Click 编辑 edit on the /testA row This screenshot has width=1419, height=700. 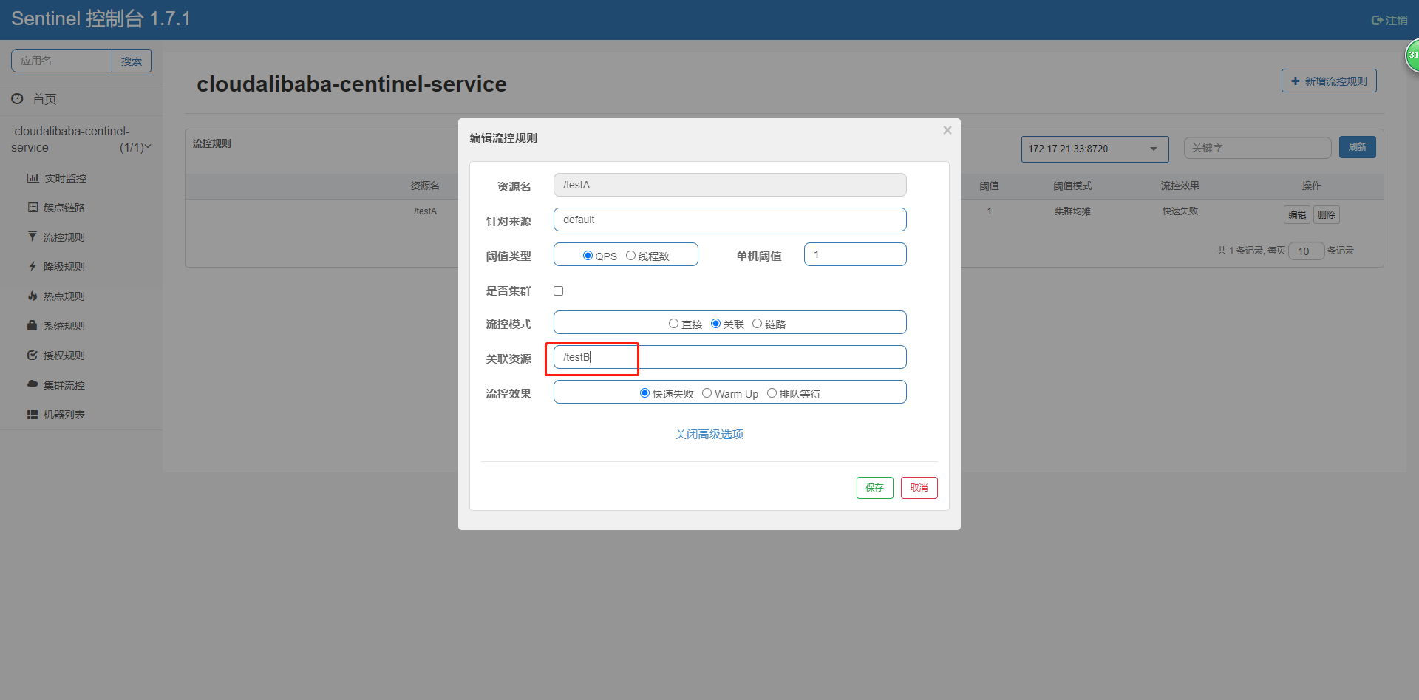tap(1297, 214)
